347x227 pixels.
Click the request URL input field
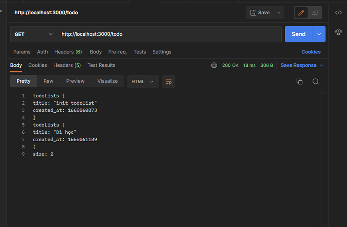(169, 34)
